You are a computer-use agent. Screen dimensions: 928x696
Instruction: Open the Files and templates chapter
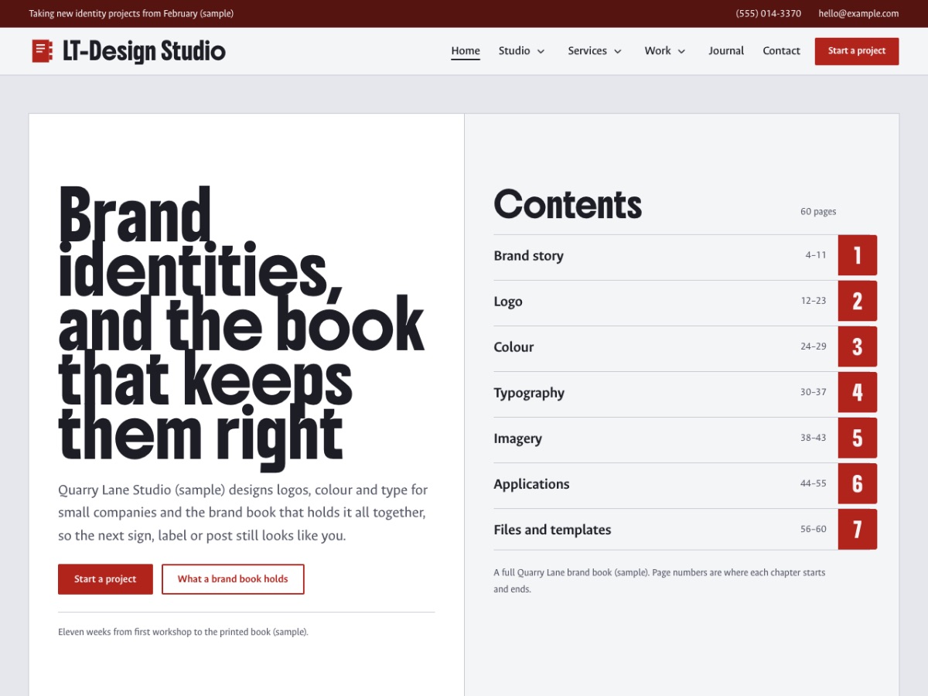pos(665,529)
